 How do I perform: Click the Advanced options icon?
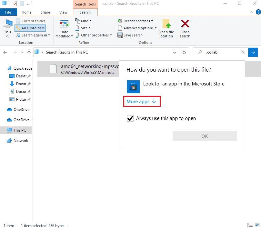click(120, 28)
